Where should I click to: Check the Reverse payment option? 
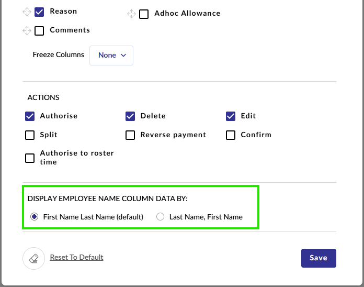point(130,135)
